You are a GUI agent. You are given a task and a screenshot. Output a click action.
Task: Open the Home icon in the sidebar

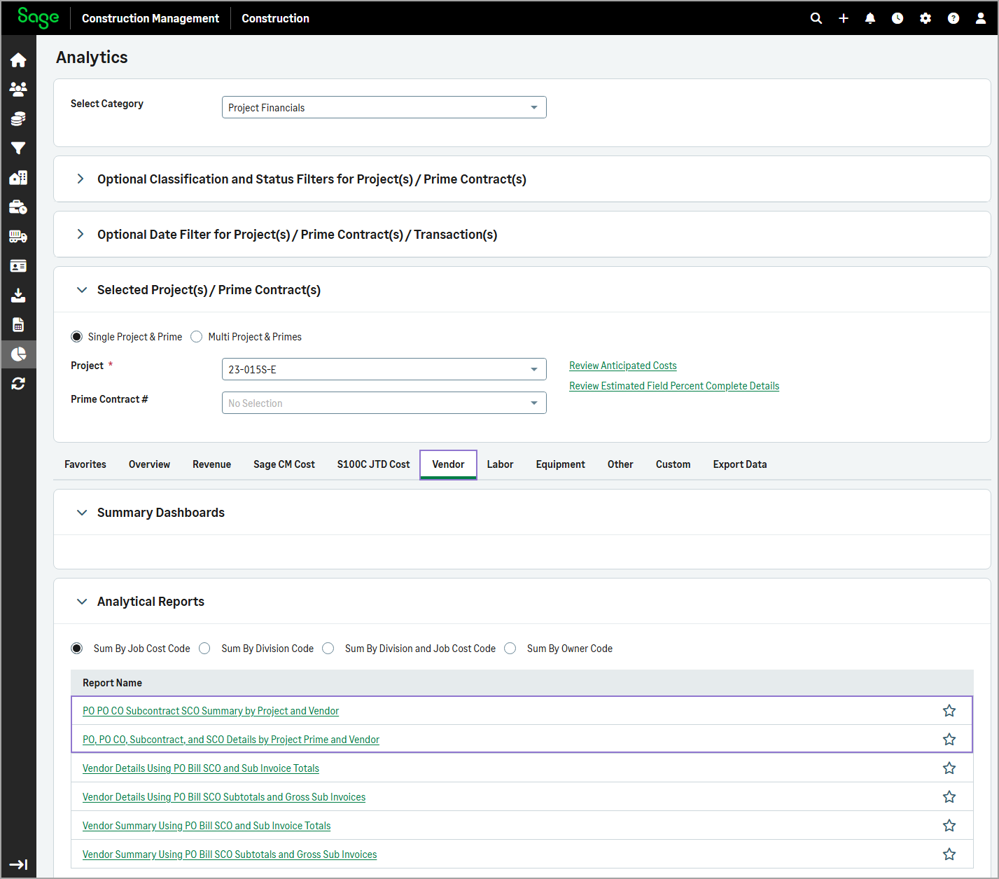pyautogui.click(x=18, y=60)
